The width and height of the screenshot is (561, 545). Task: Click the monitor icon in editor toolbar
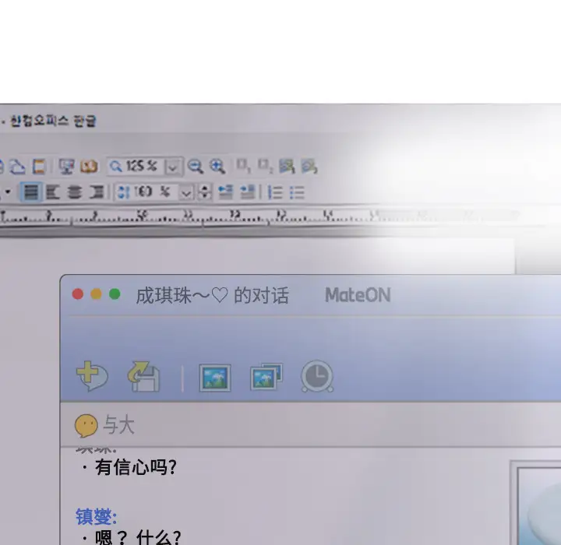click(x=66, y=166)
